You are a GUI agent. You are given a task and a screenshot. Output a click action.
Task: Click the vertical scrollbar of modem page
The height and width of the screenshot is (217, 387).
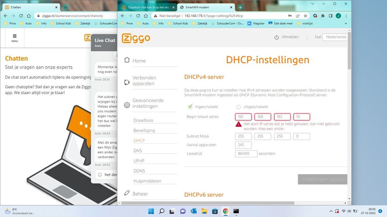349,51
